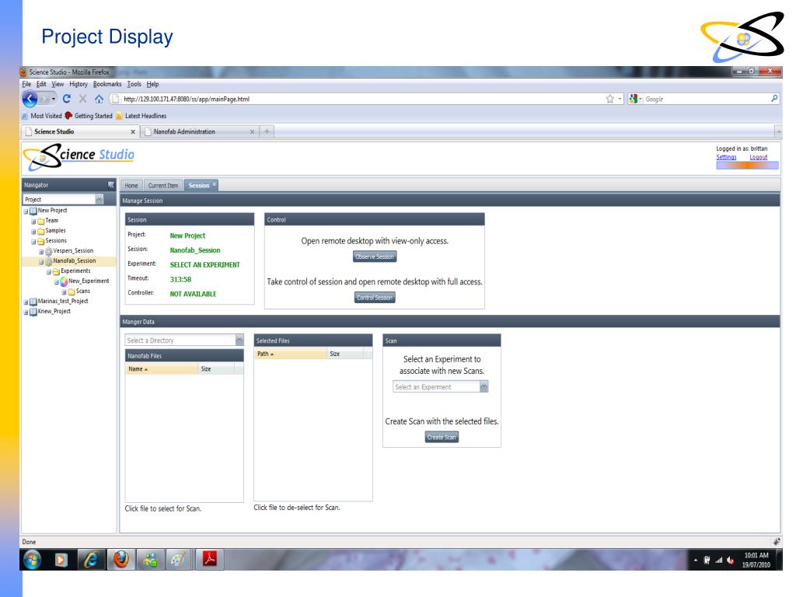Click the Control Session button
Viewport: 796px width, 597px height.
(375, 298)
